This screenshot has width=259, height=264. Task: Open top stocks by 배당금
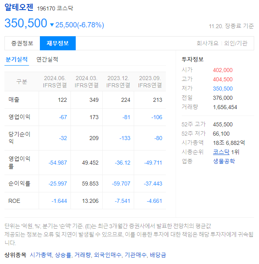(158, 255)
